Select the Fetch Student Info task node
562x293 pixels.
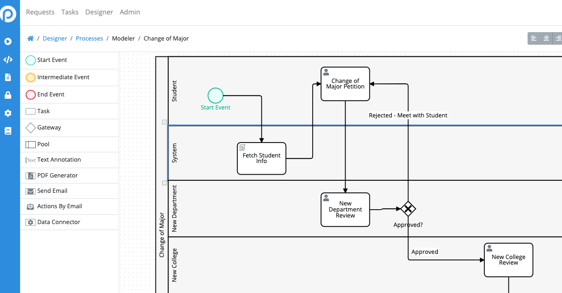[x=261, y=158]
